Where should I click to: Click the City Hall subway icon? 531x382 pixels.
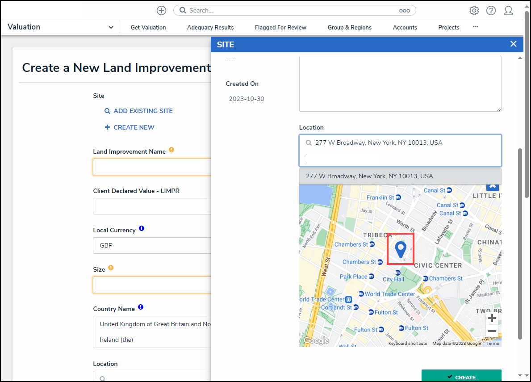coord(397,273)
